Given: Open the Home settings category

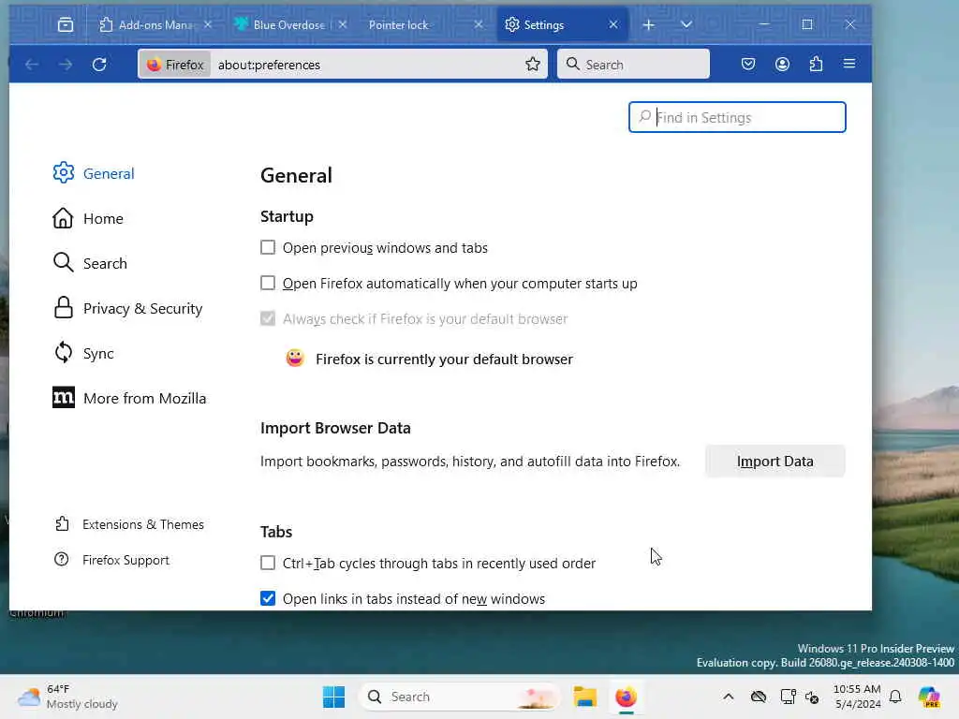Looking at the screenshot, I should (88, 218).
